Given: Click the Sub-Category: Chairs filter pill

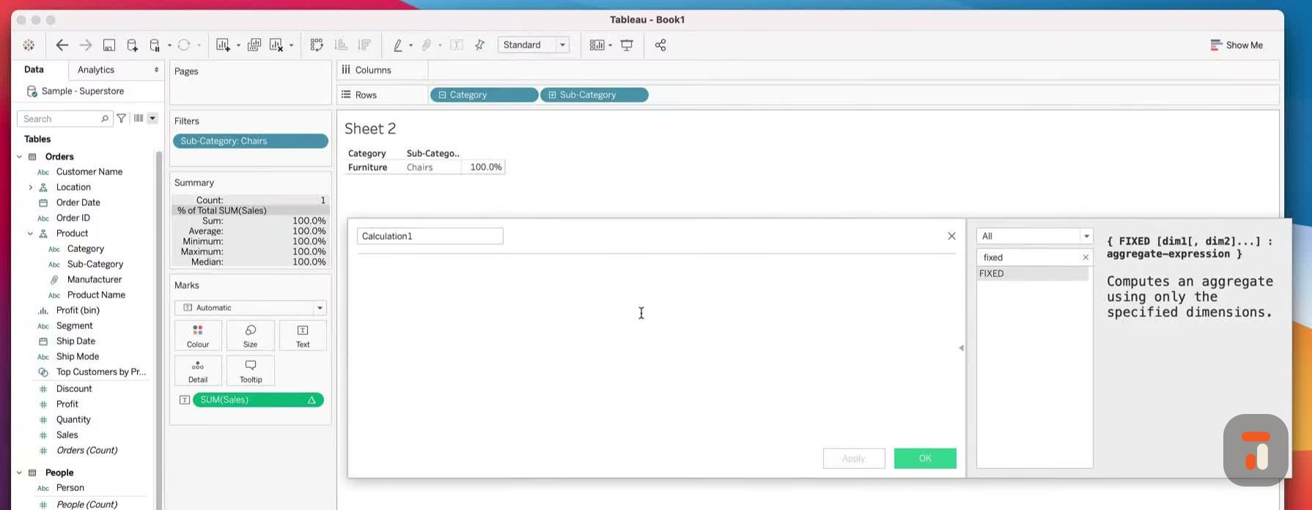Looking at the screenshot, I should (251, 141).
